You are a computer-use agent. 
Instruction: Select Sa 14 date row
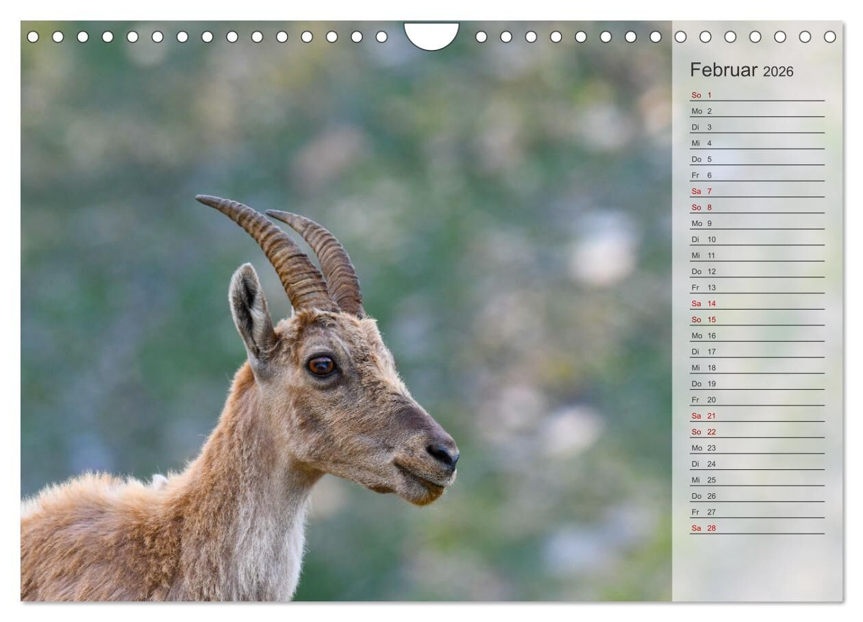pos(757,303)
